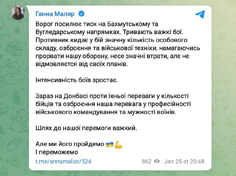Click the Ukrainian flag emoji
The width and height of the screenshot is (236, 176).
point(109,144)
